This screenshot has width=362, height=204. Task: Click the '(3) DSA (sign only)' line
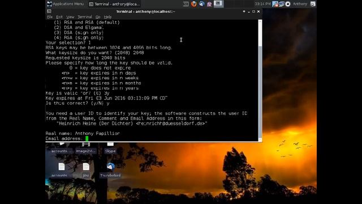point(79,33)
